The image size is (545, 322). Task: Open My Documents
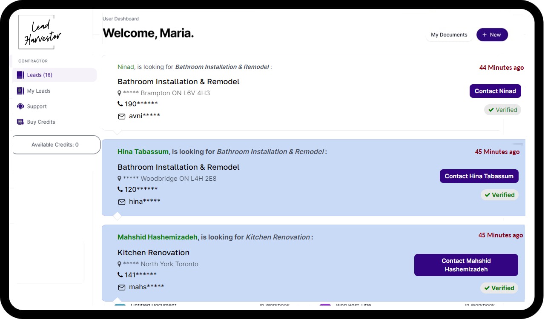click(x=449, y=35)
